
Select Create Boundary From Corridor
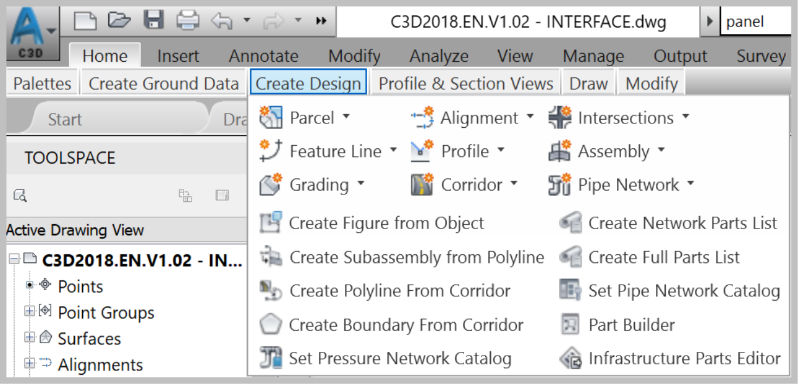(392, 325)
